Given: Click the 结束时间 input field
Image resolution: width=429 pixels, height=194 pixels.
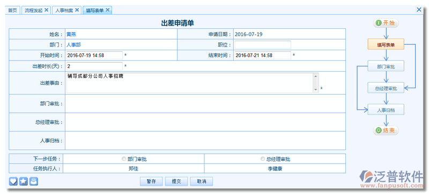Looking at the screenshot, I should click(x=263, y=55).
